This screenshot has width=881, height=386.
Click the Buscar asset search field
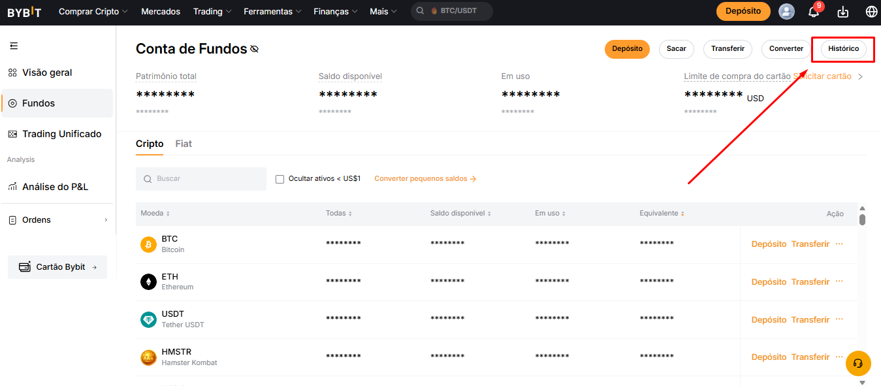pos(201,179)
